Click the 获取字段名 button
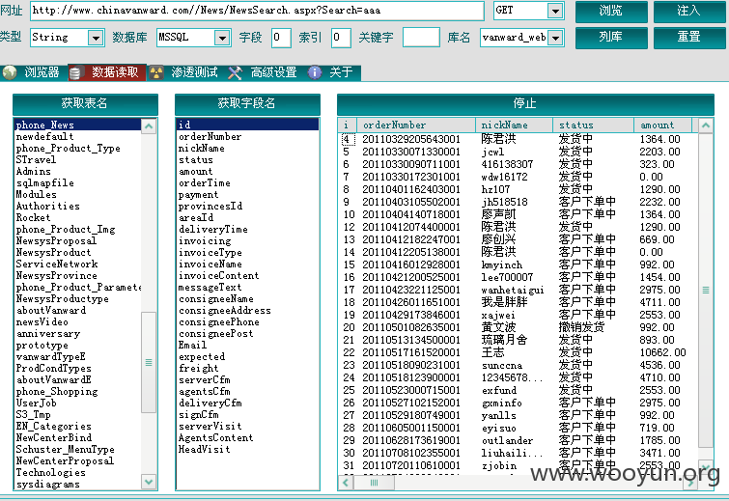 point(247,104)
